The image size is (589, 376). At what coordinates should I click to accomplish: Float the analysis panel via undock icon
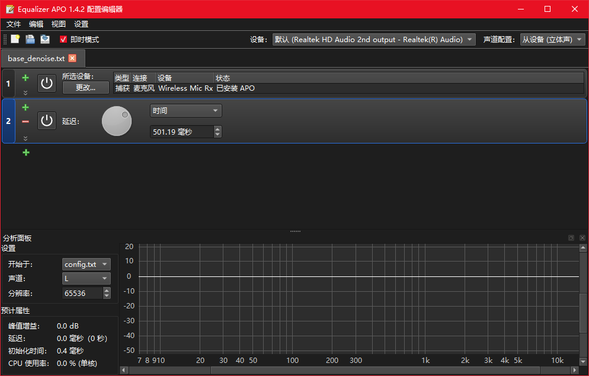571,238
